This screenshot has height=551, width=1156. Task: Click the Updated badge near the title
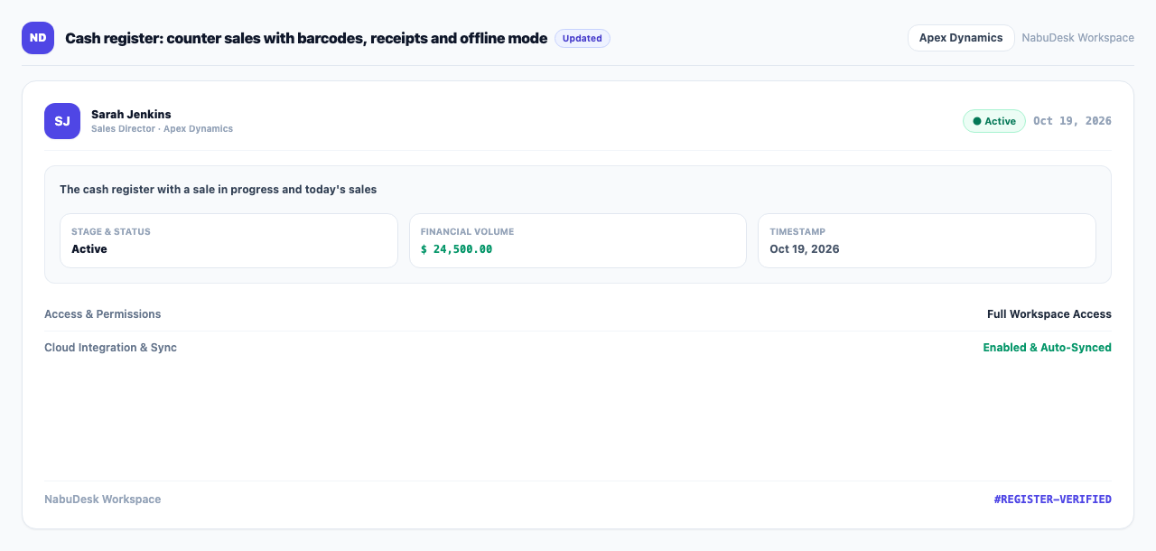[583, 38]
